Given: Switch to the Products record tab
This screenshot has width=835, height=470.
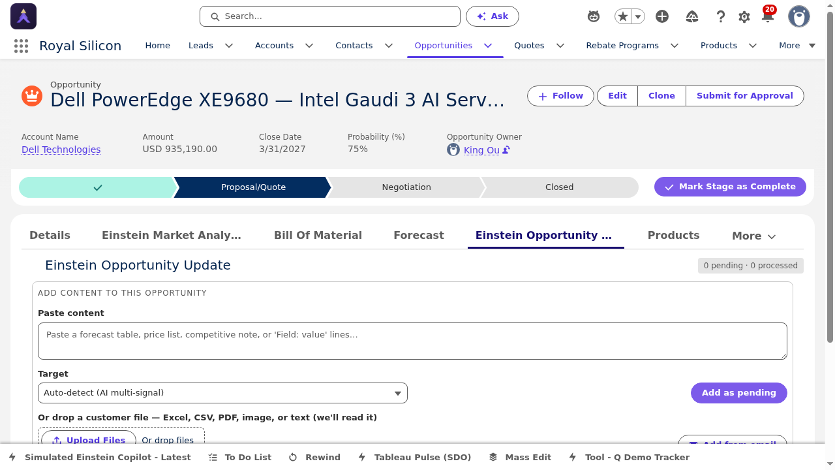Looking at the screenshot, I should [x=673, y=236].
